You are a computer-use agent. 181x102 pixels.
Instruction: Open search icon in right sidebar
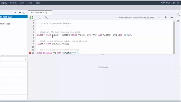178,14
